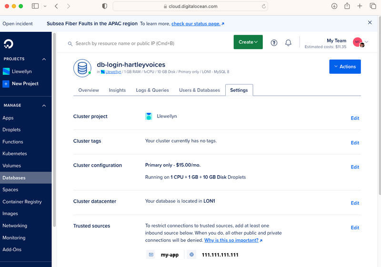Click the Llewellyn icon in Cluster project row

click(x=149, y=116)
